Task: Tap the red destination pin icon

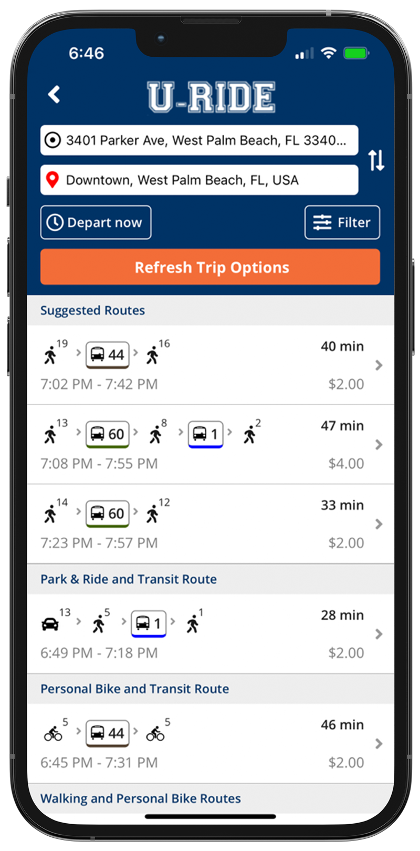Action: pyautogui.click(x=52, y=179)
